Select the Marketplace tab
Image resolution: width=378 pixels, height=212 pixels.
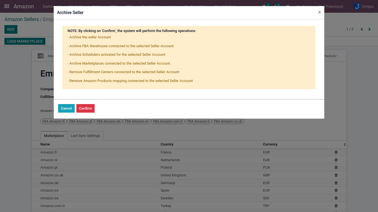pos(54,136)
